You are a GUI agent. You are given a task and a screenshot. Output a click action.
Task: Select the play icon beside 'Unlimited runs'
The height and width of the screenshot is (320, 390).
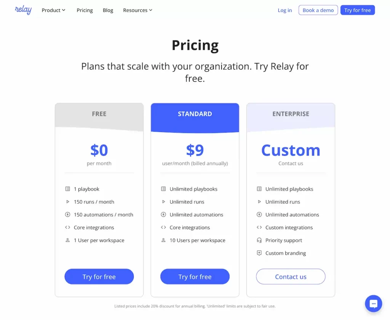(x=163, y=202)
